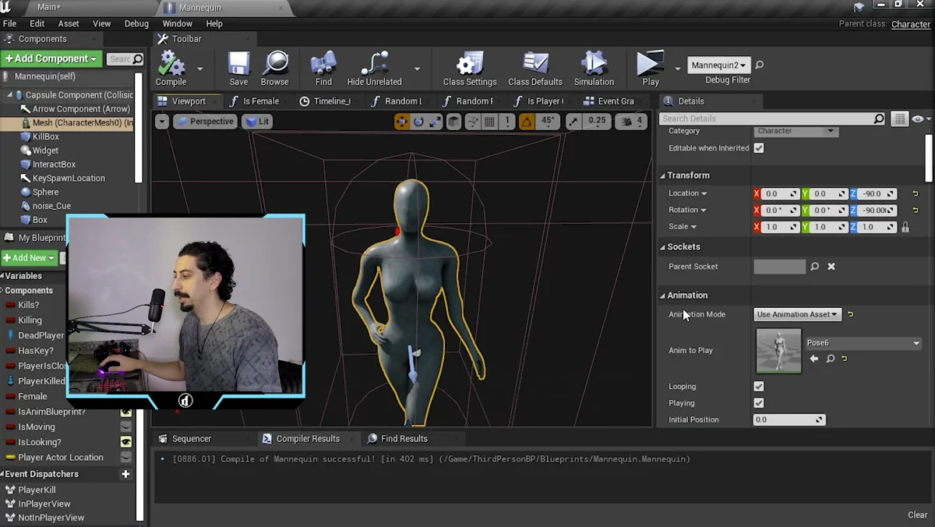The height and width of the screenshot is (527, 935).
Task: Collapse the Event Dispatchers section
Action: coord(2,474)
